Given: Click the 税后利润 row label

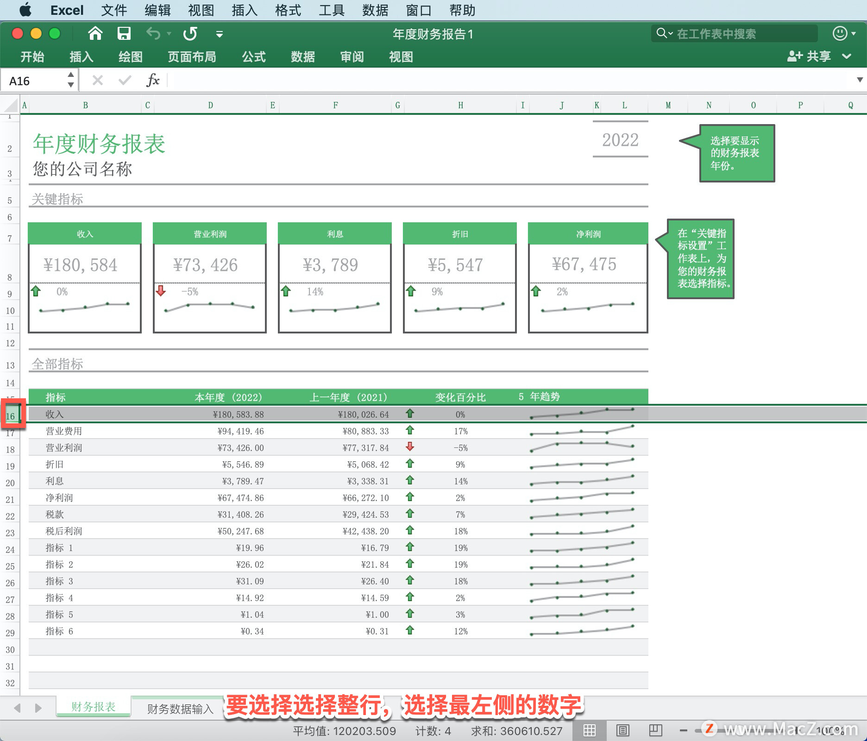Looking at the screenshot, I should (x=64, y=531).
